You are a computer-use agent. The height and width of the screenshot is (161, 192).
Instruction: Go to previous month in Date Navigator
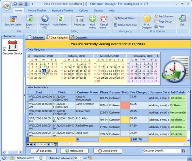(x=29, y=56)
